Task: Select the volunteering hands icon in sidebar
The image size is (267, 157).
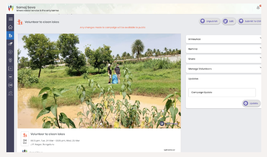Action: click(10, 35)
